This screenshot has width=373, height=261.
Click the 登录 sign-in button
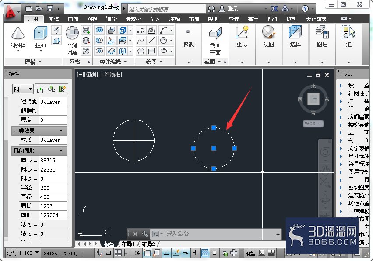click(229, 9)
